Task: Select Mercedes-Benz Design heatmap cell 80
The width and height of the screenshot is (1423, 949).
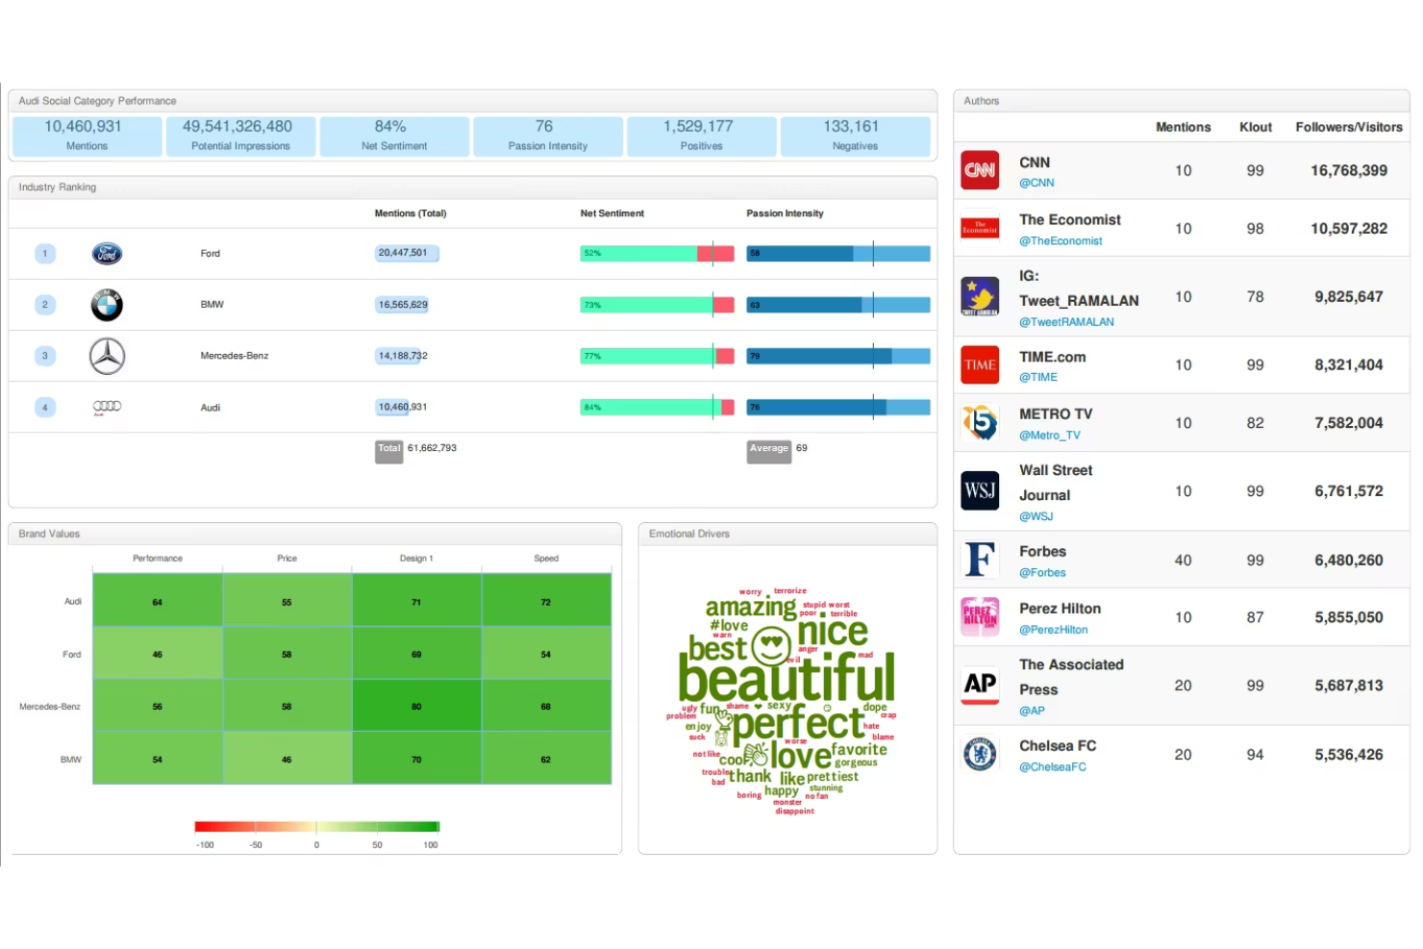Action: point(416,706)
